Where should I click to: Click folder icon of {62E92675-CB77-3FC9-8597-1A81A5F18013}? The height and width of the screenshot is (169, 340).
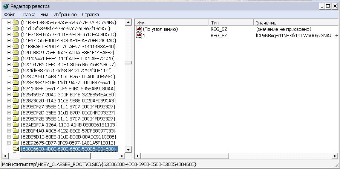click(16, 143)
